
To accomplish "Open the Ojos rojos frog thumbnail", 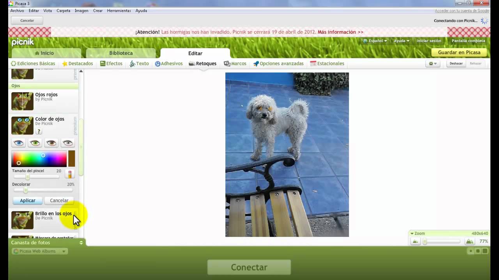I will [22, 101].
